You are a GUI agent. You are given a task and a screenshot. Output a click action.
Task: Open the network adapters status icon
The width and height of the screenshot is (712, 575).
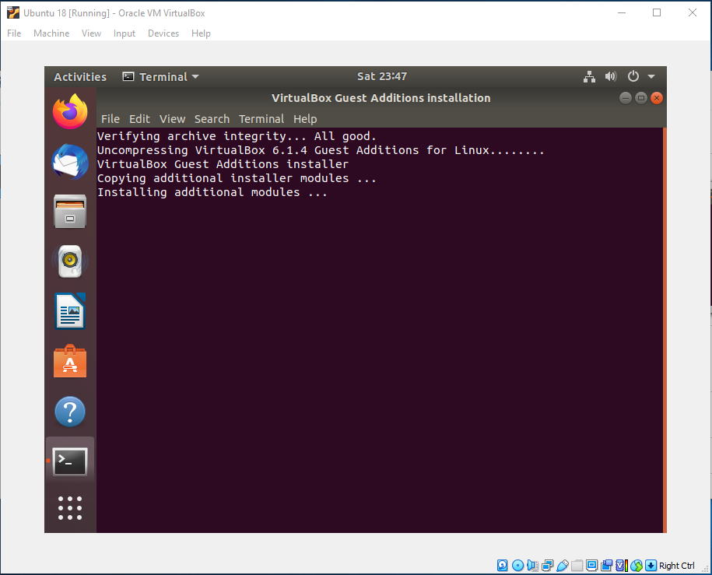click(547, 566)
